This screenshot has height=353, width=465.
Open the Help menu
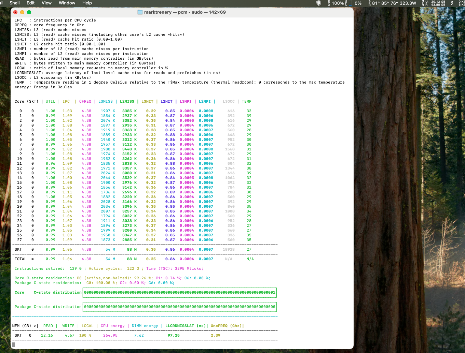click(87, 3)
